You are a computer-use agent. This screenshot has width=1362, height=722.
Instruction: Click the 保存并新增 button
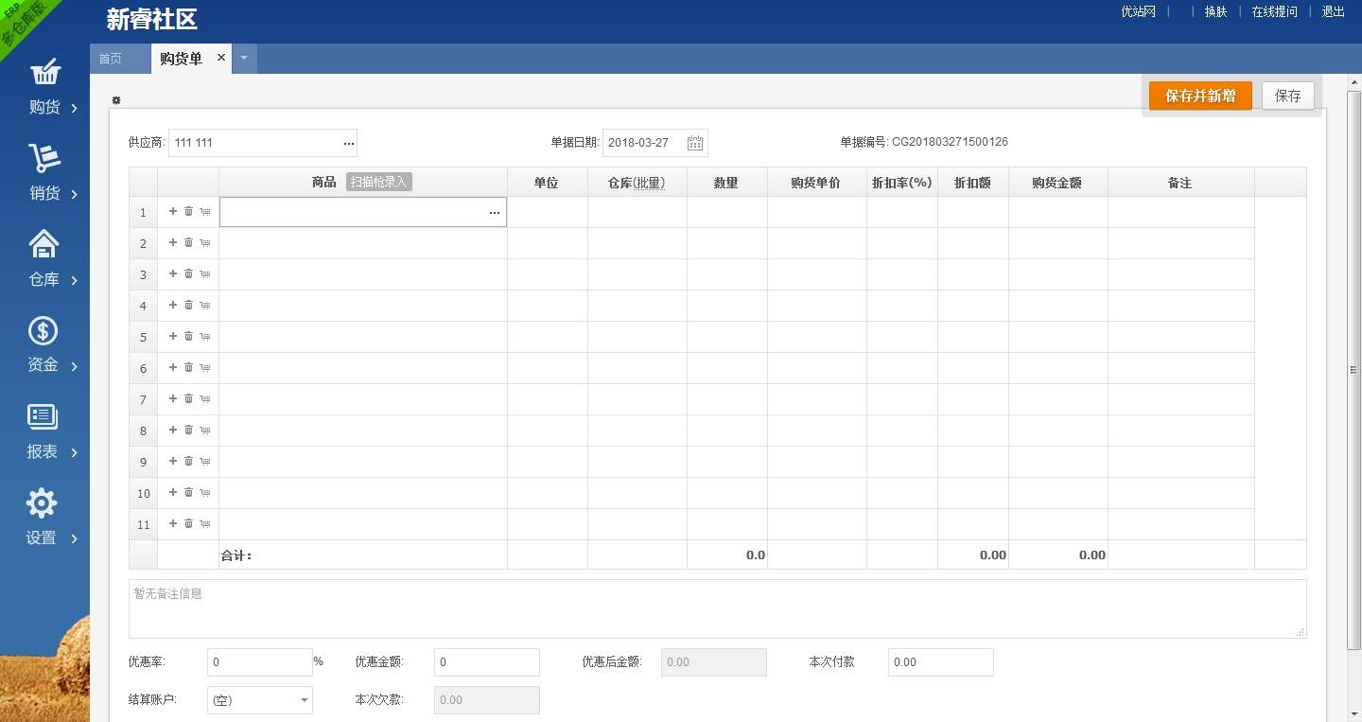1199,96
